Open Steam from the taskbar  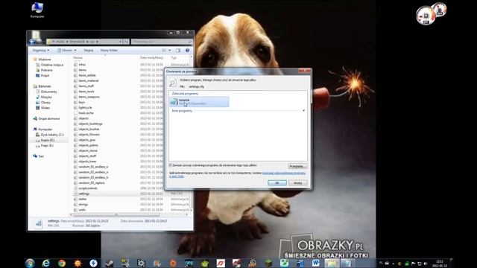point(110,263)
